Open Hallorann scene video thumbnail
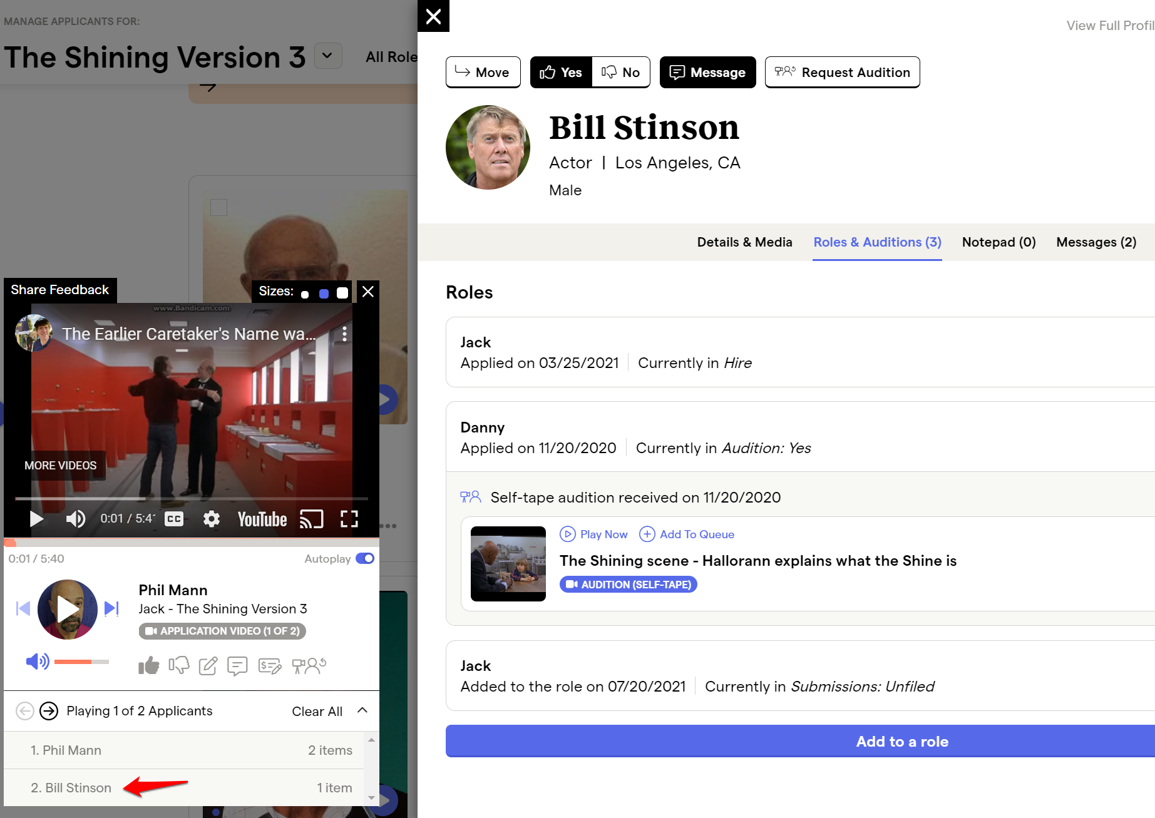Image resolution: width=1155 pixels, height=818 pixels. [508, 564]
